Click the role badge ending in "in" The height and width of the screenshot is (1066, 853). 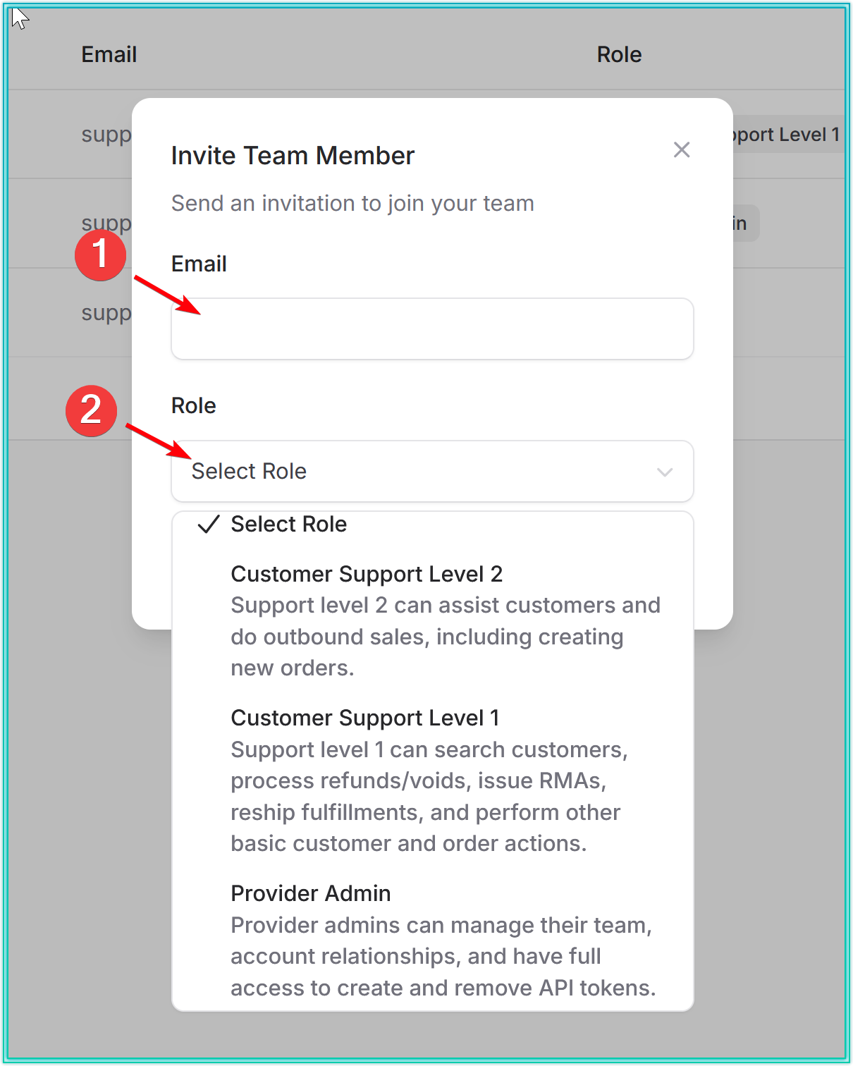(x=743, y=223)
